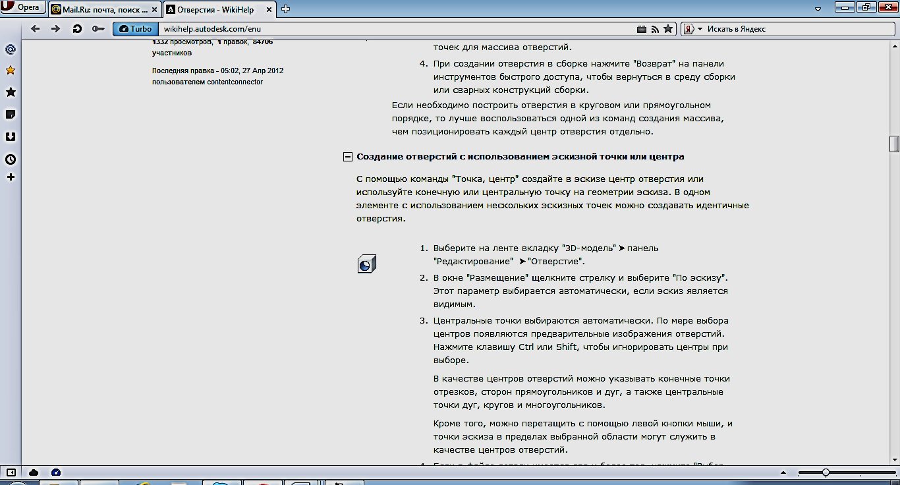Click the scrollbar down arrow
The image size is (900, 485).
point(894,459)
